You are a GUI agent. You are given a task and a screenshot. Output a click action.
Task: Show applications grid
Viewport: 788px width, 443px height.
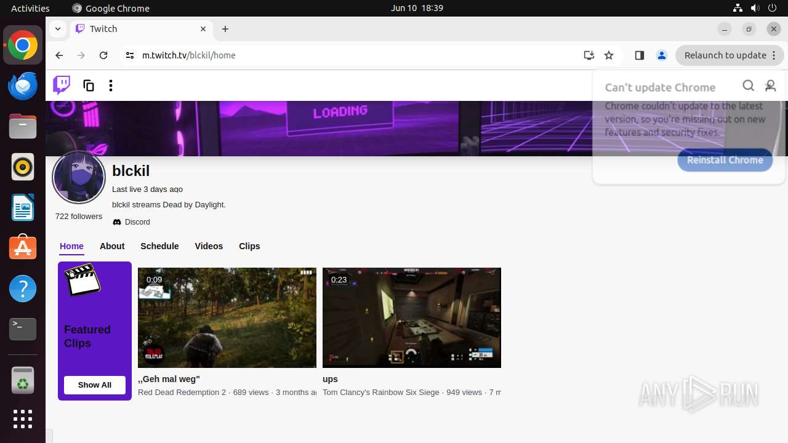tap(23, 419)
